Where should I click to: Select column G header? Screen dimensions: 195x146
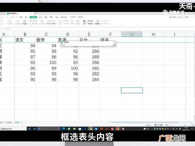pyautogui.click(x=132, y=34)
